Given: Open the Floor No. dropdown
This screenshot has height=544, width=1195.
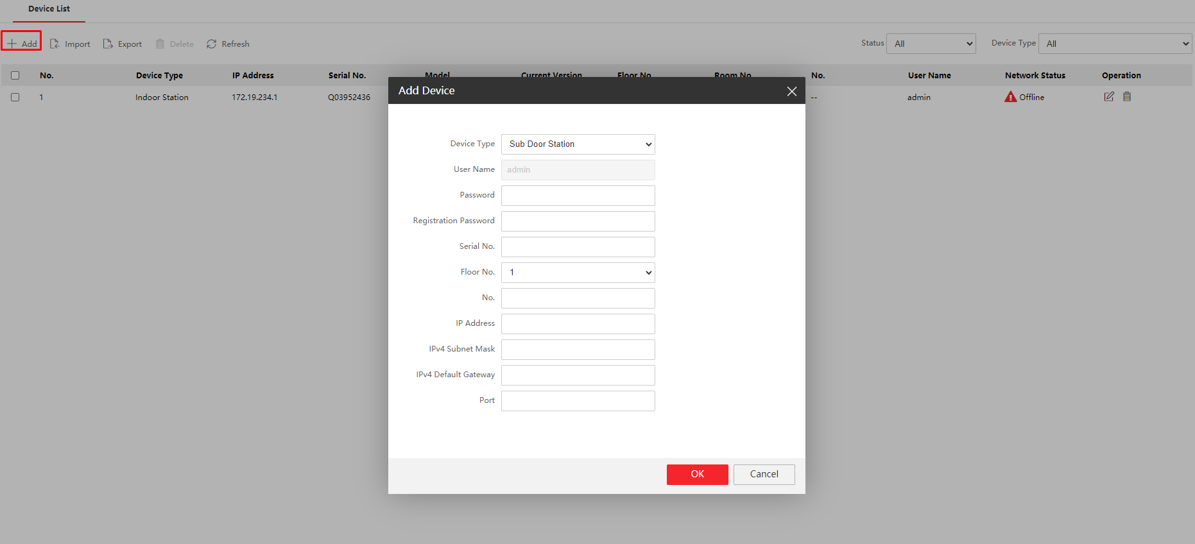Looking at the screenshot, I should 578,273.
